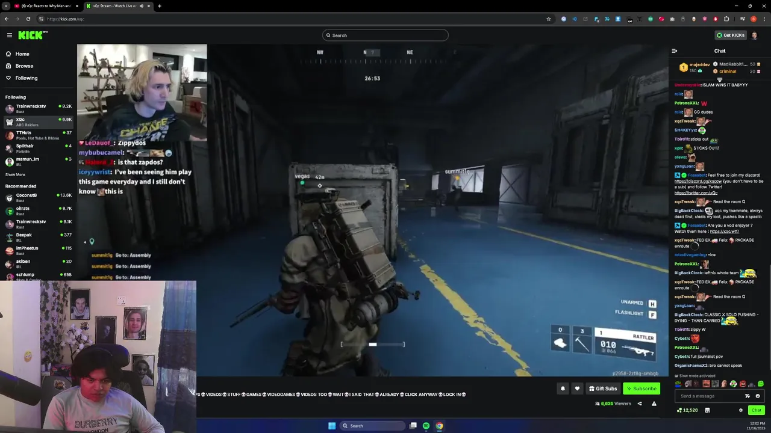Follow the channel with the heart icon
This screenshot has height=433, width=771.
(x=577, y=388)
